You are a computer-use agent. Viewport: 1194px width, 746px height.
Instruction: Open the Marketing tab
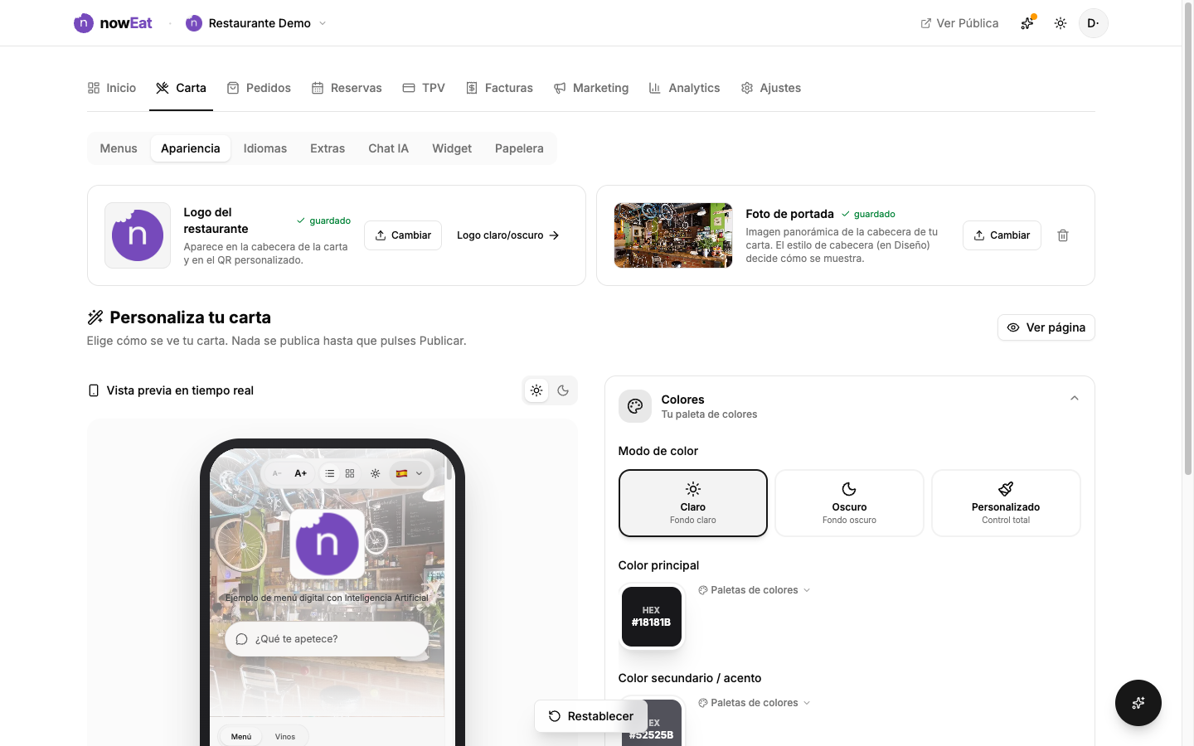591,88
